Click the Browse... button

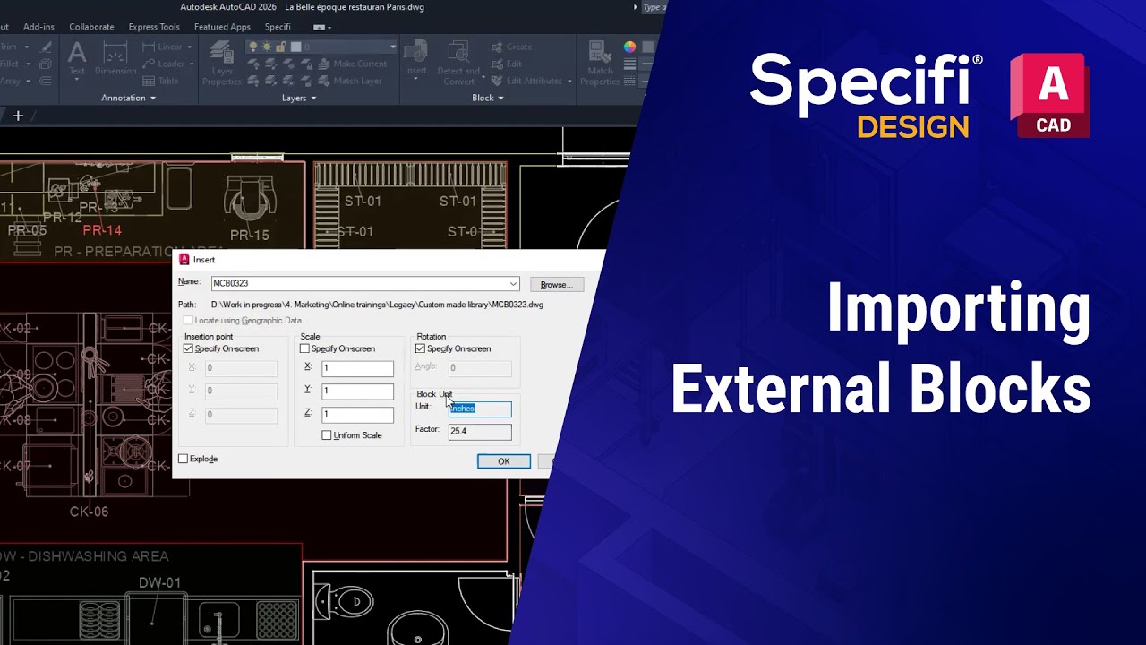556,284
